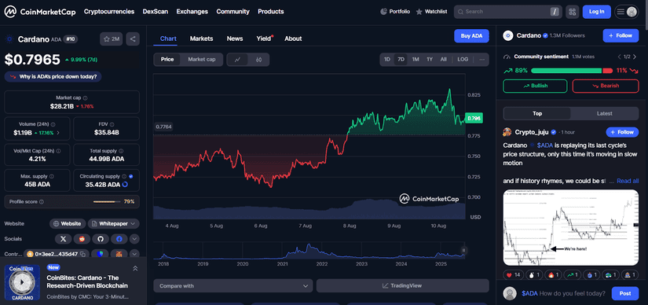Open Cardano's X social link
Image resolution: width=648 pixels, height=305 pixels.
click(64, 239)
